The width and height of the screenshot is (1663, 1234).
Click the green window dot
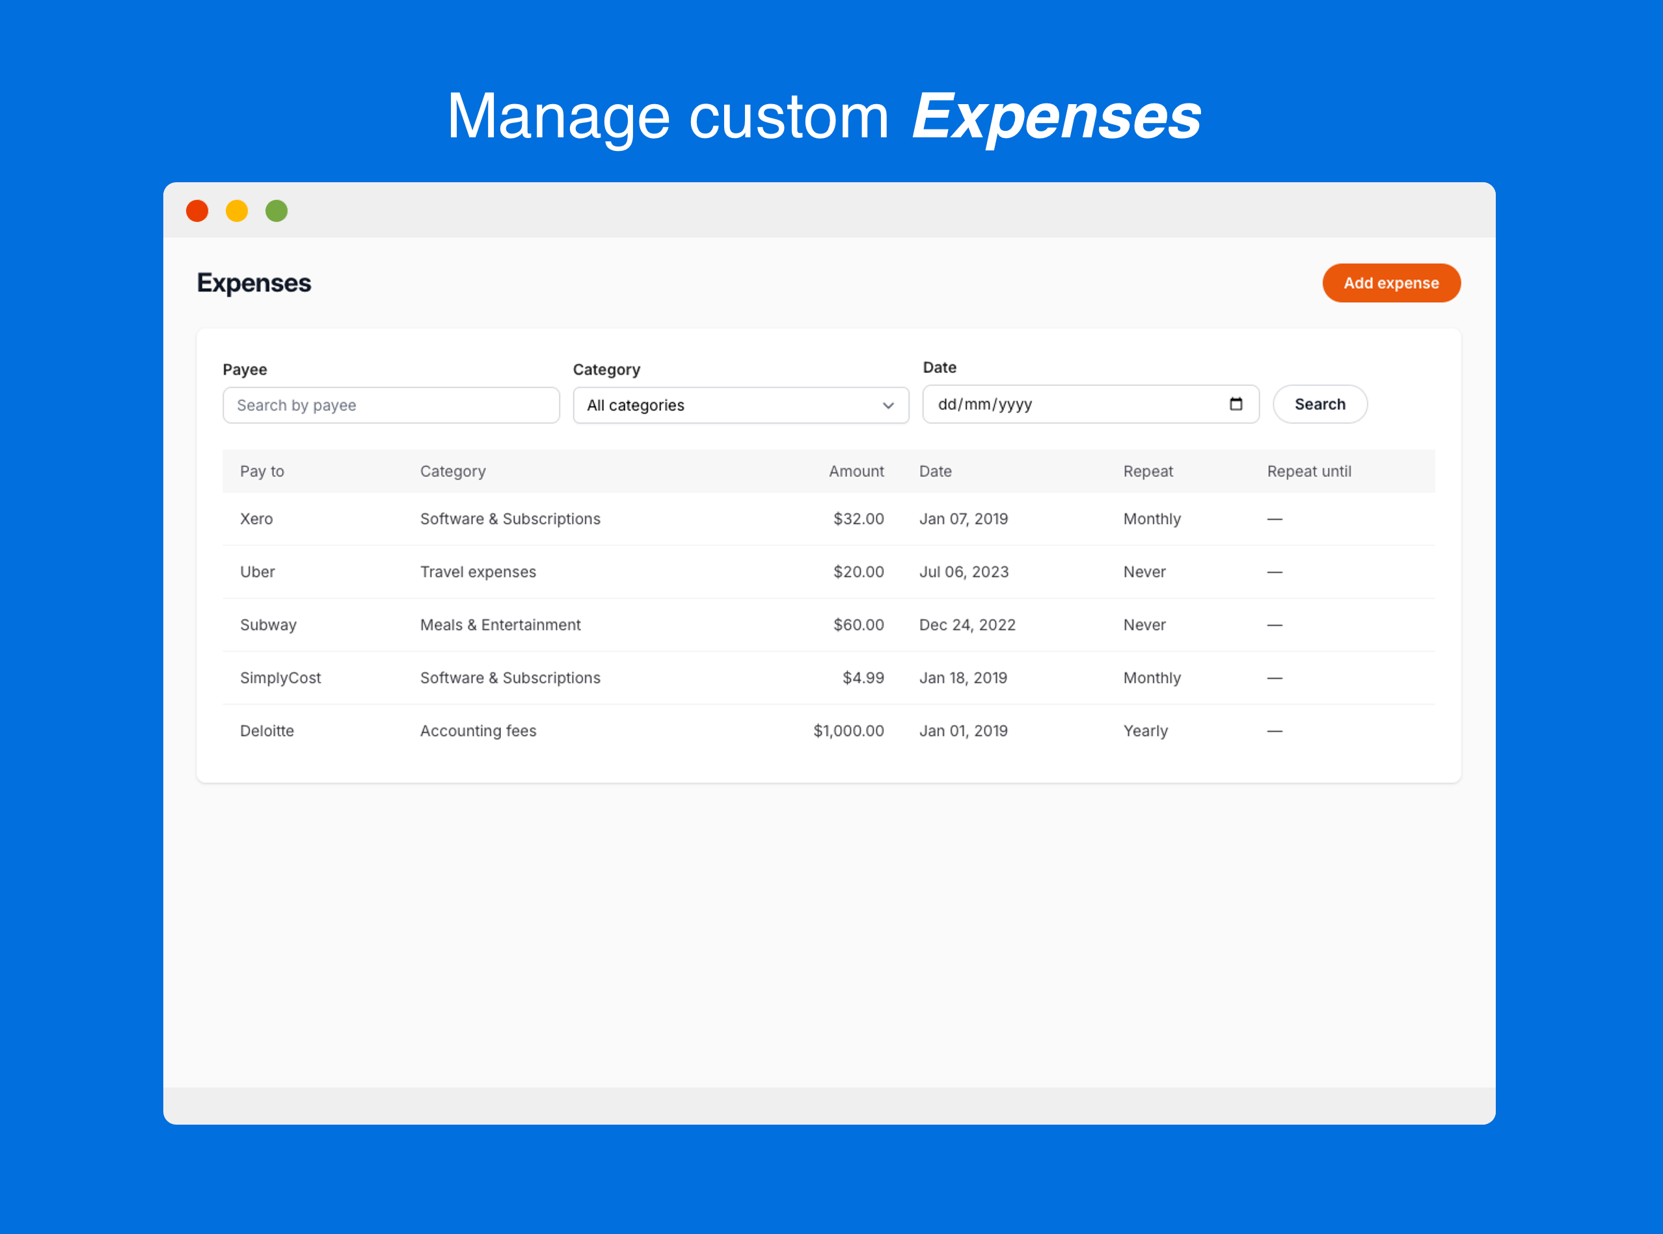(x=277, y=212)
